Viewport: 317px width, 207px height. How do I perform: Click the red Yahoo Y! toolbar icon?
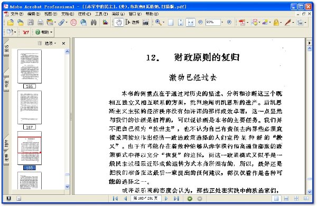coord(26,32)
